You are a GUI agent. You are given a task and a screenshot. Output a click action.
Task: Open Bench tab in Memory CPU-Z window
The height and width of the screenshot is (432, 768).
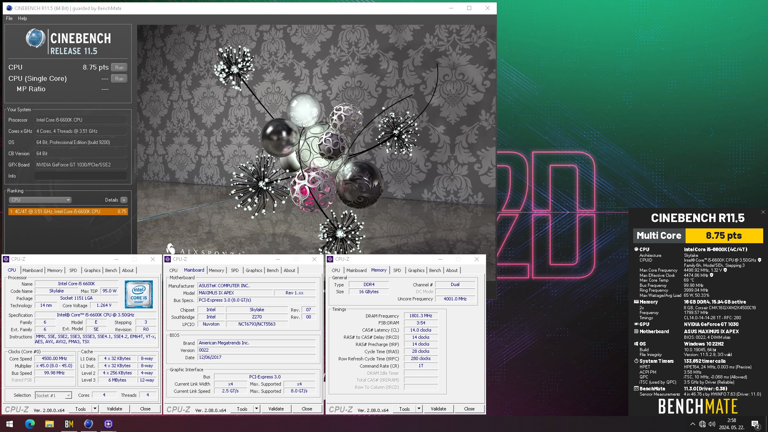[435, 270]
